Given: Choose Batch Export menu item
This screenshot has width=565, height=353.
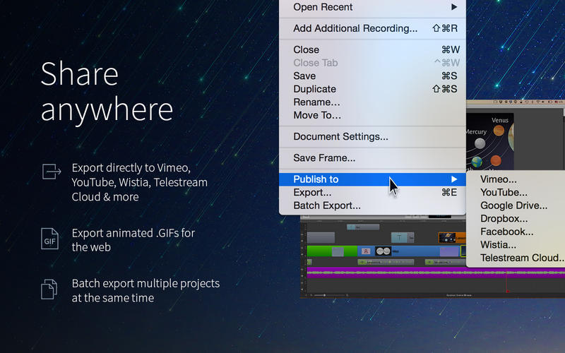Looking at the screenshot, I should coord(327,205).
